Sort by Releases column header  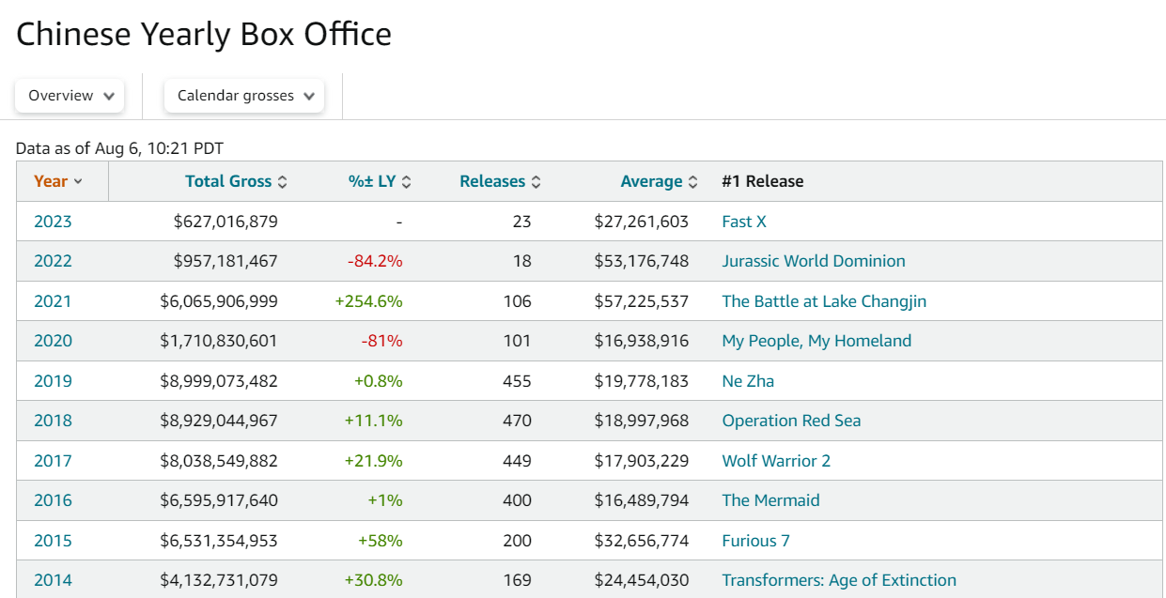[x=500, y=181]
